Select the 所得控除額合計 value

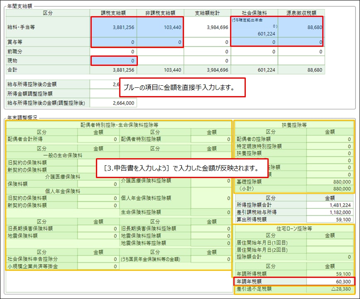(x=331, y=205)
